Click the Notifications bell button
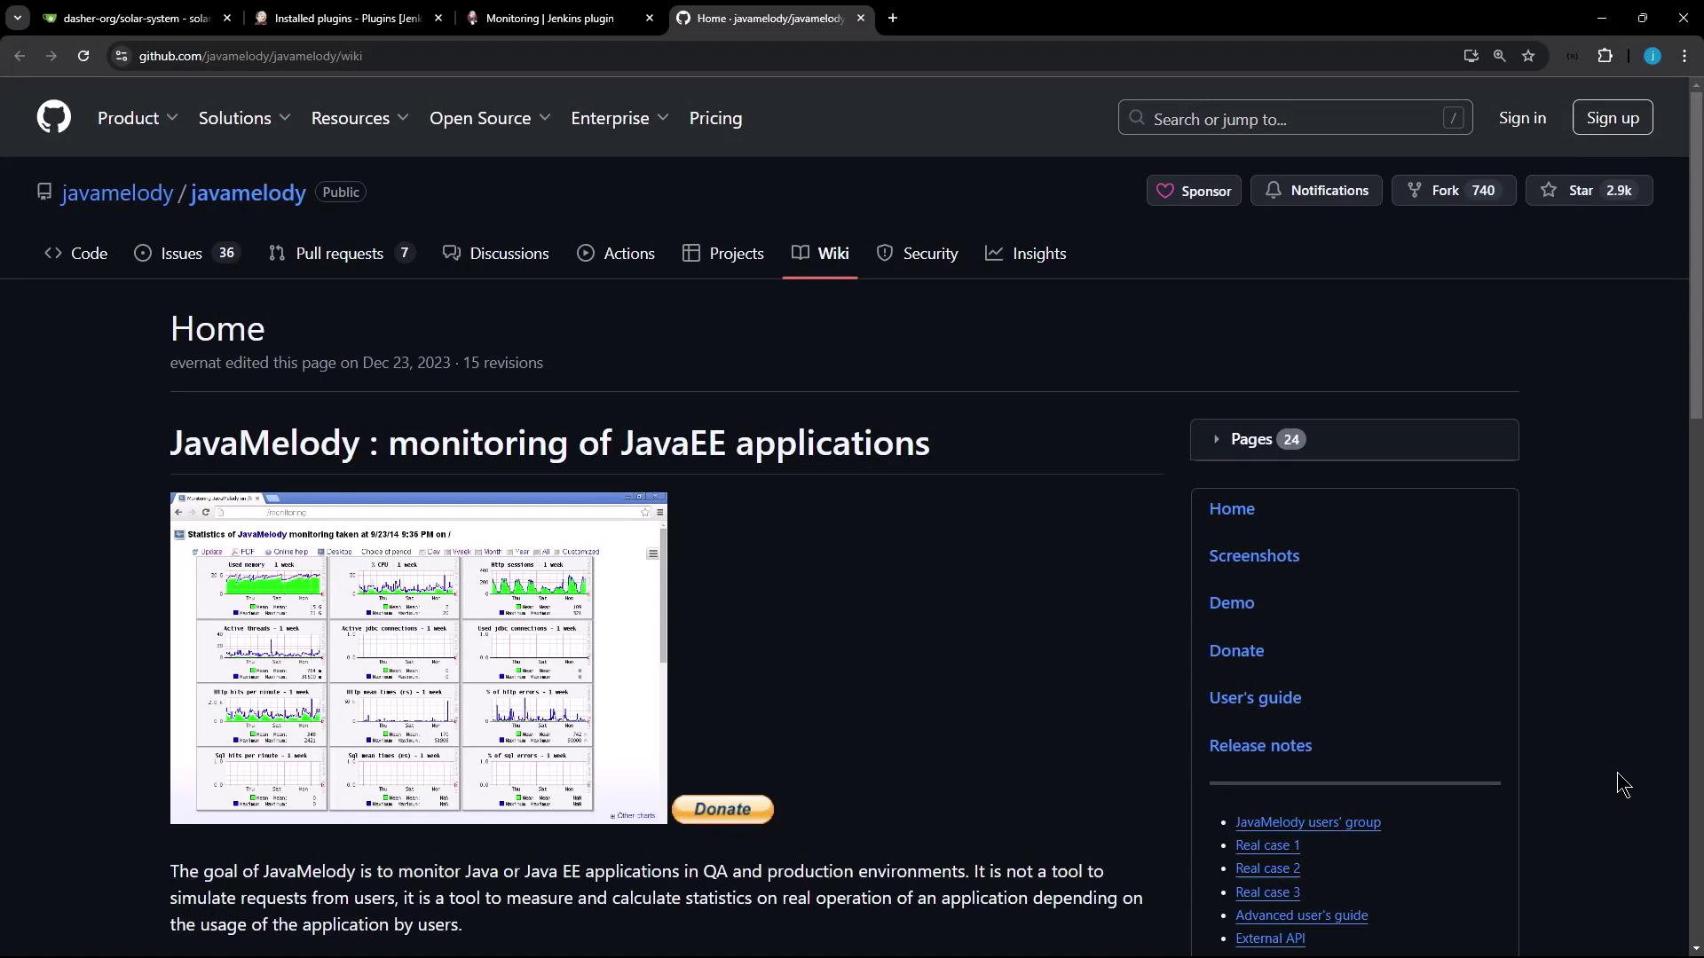Image resolution: width=1704 pixels, height=958 pixels. pyautogui.click(x=1316, y=191)
